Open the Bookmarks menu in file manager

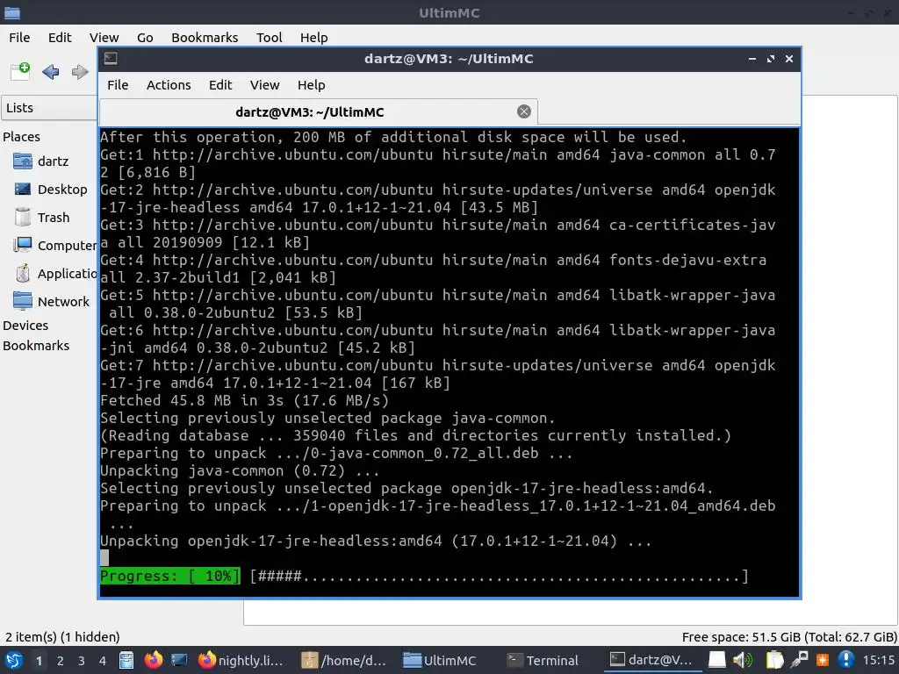205,37
